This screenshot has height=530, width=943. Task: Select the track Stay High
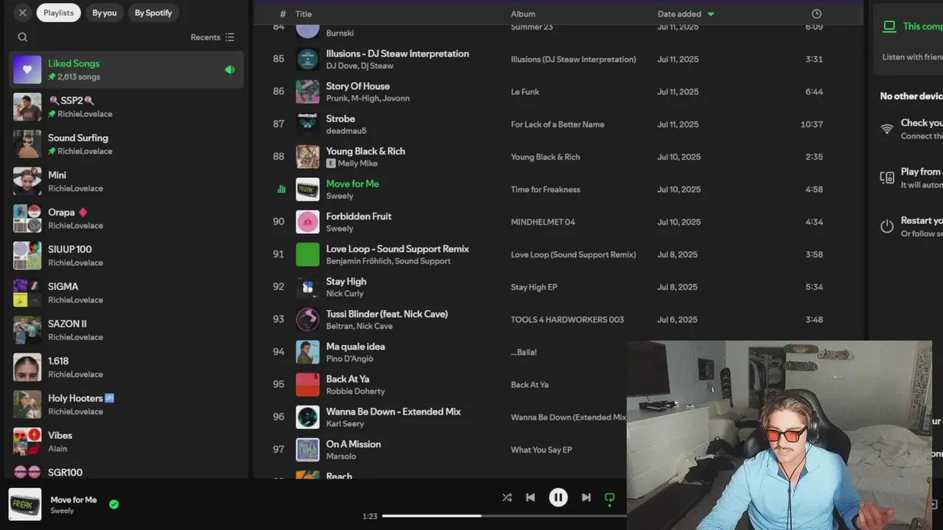click(346, 281)
